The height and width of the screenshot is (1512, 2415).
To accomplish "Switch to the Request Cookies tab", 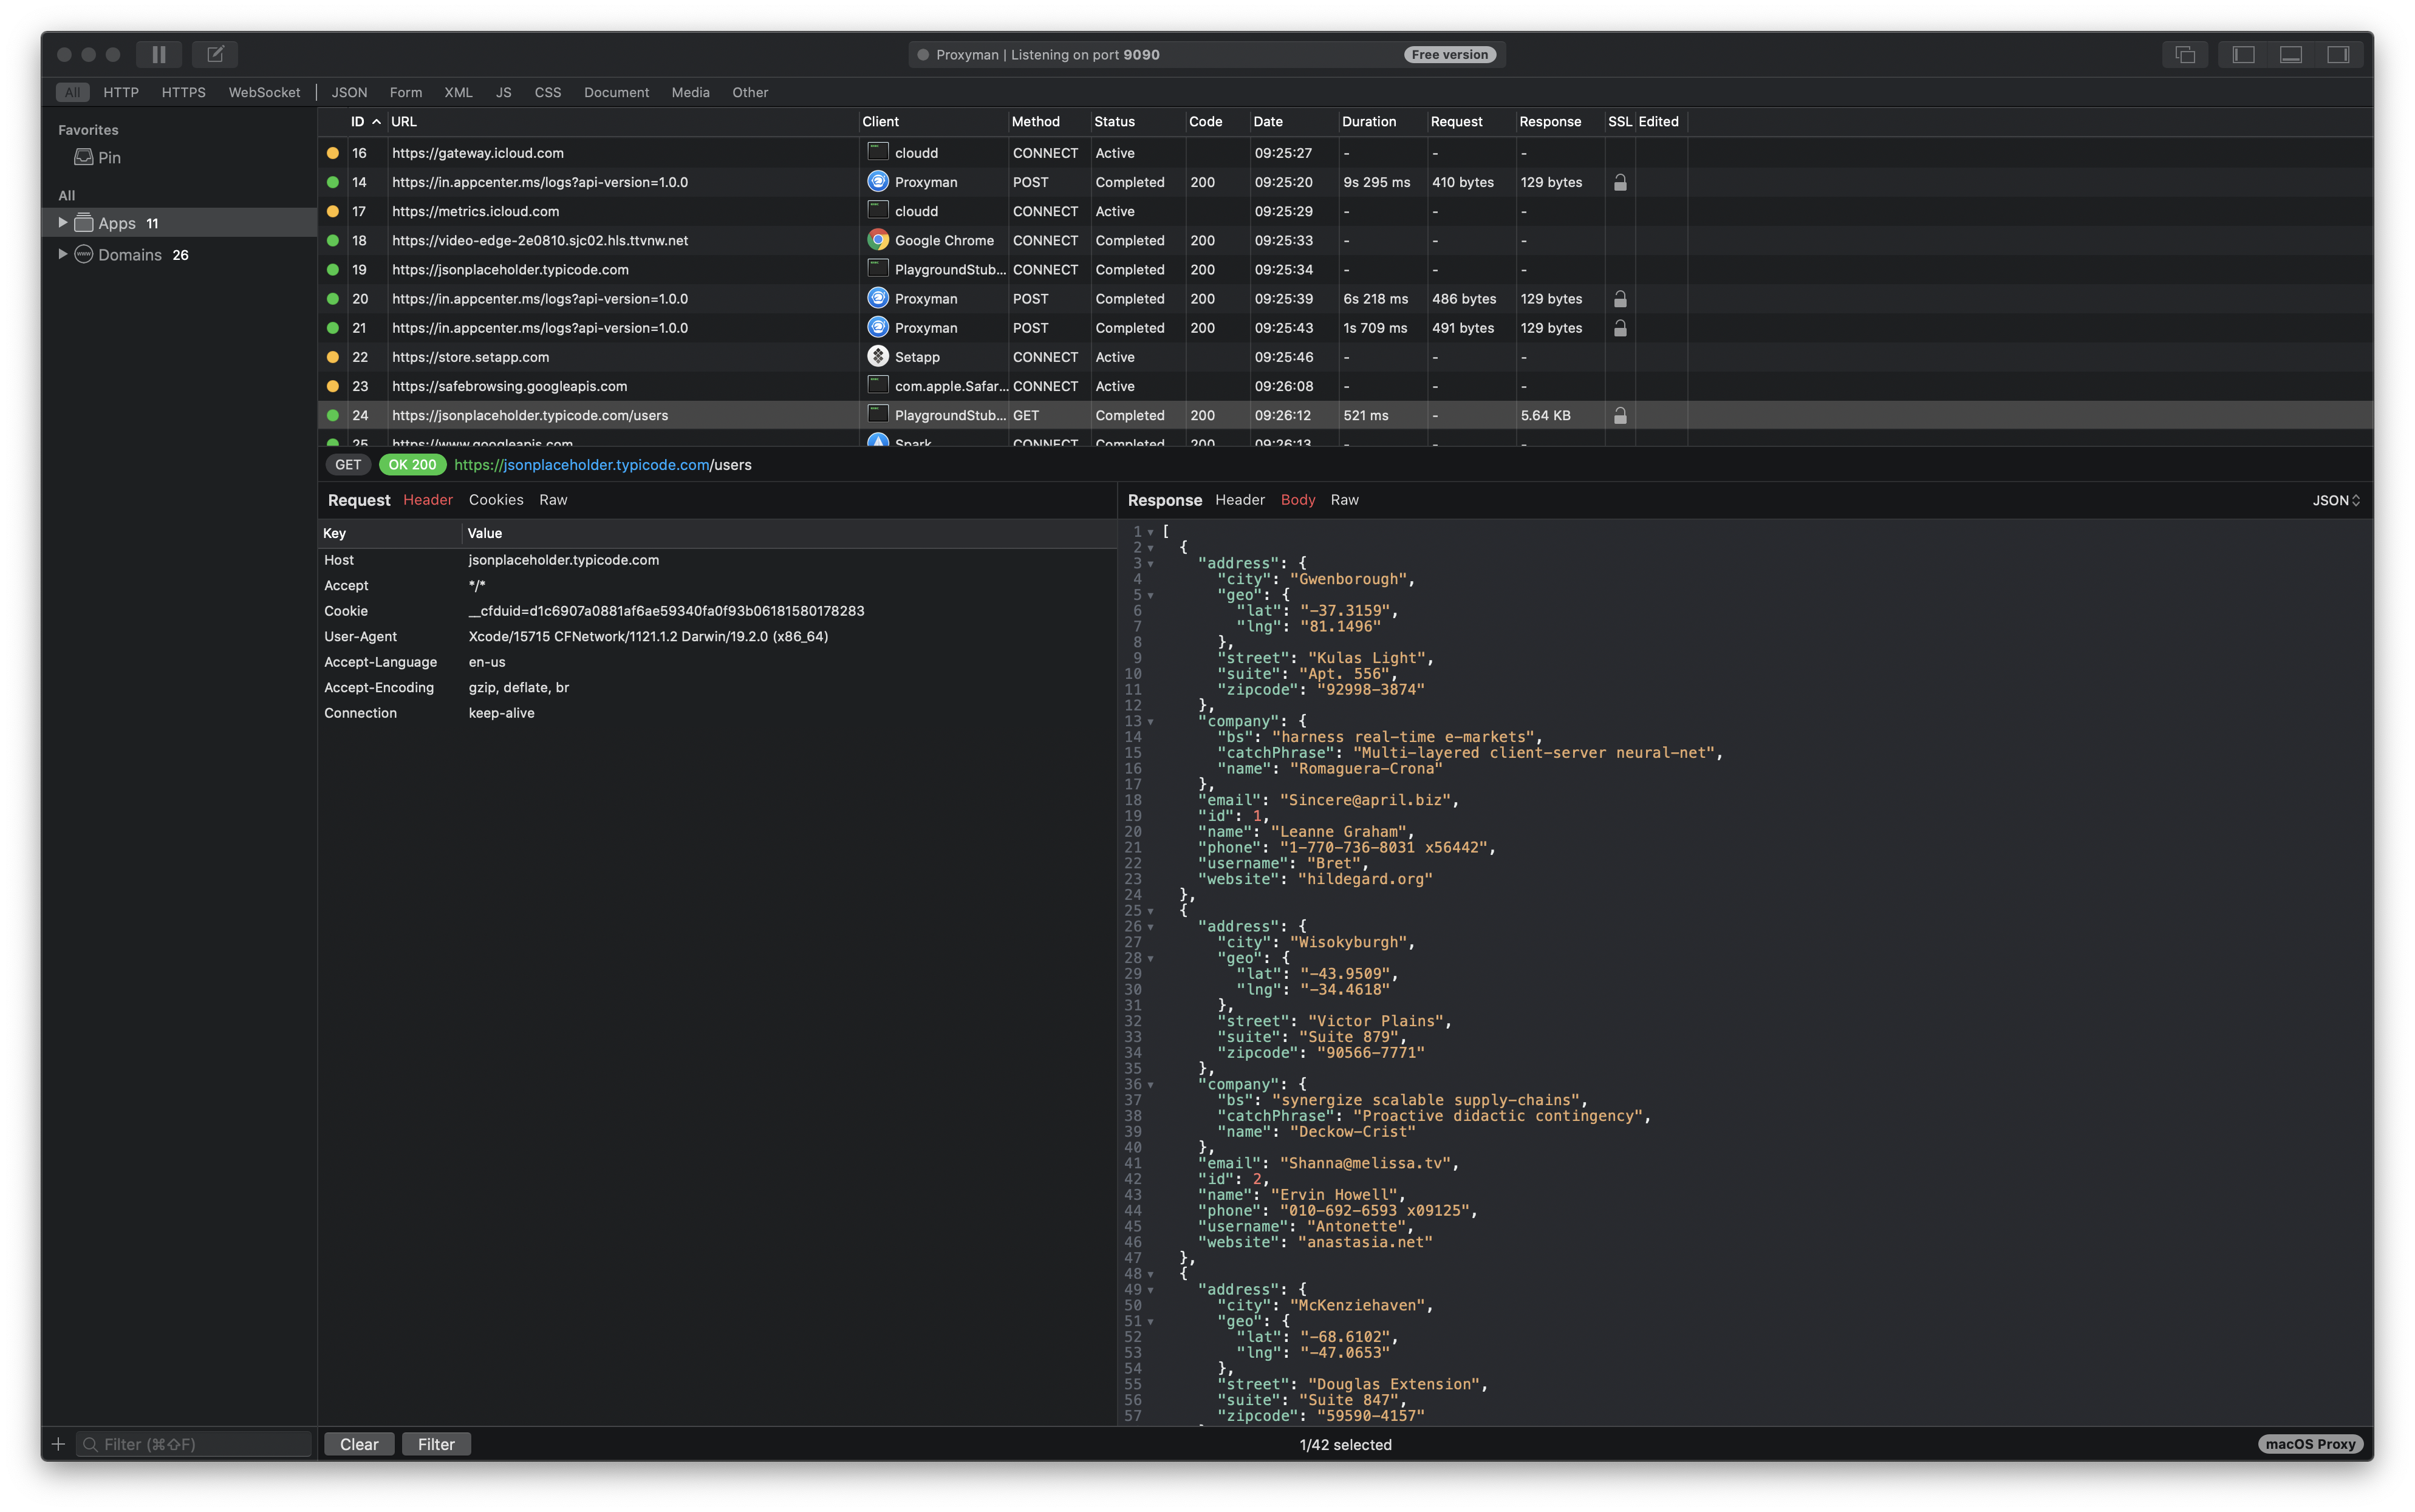I will click(496, 500).
